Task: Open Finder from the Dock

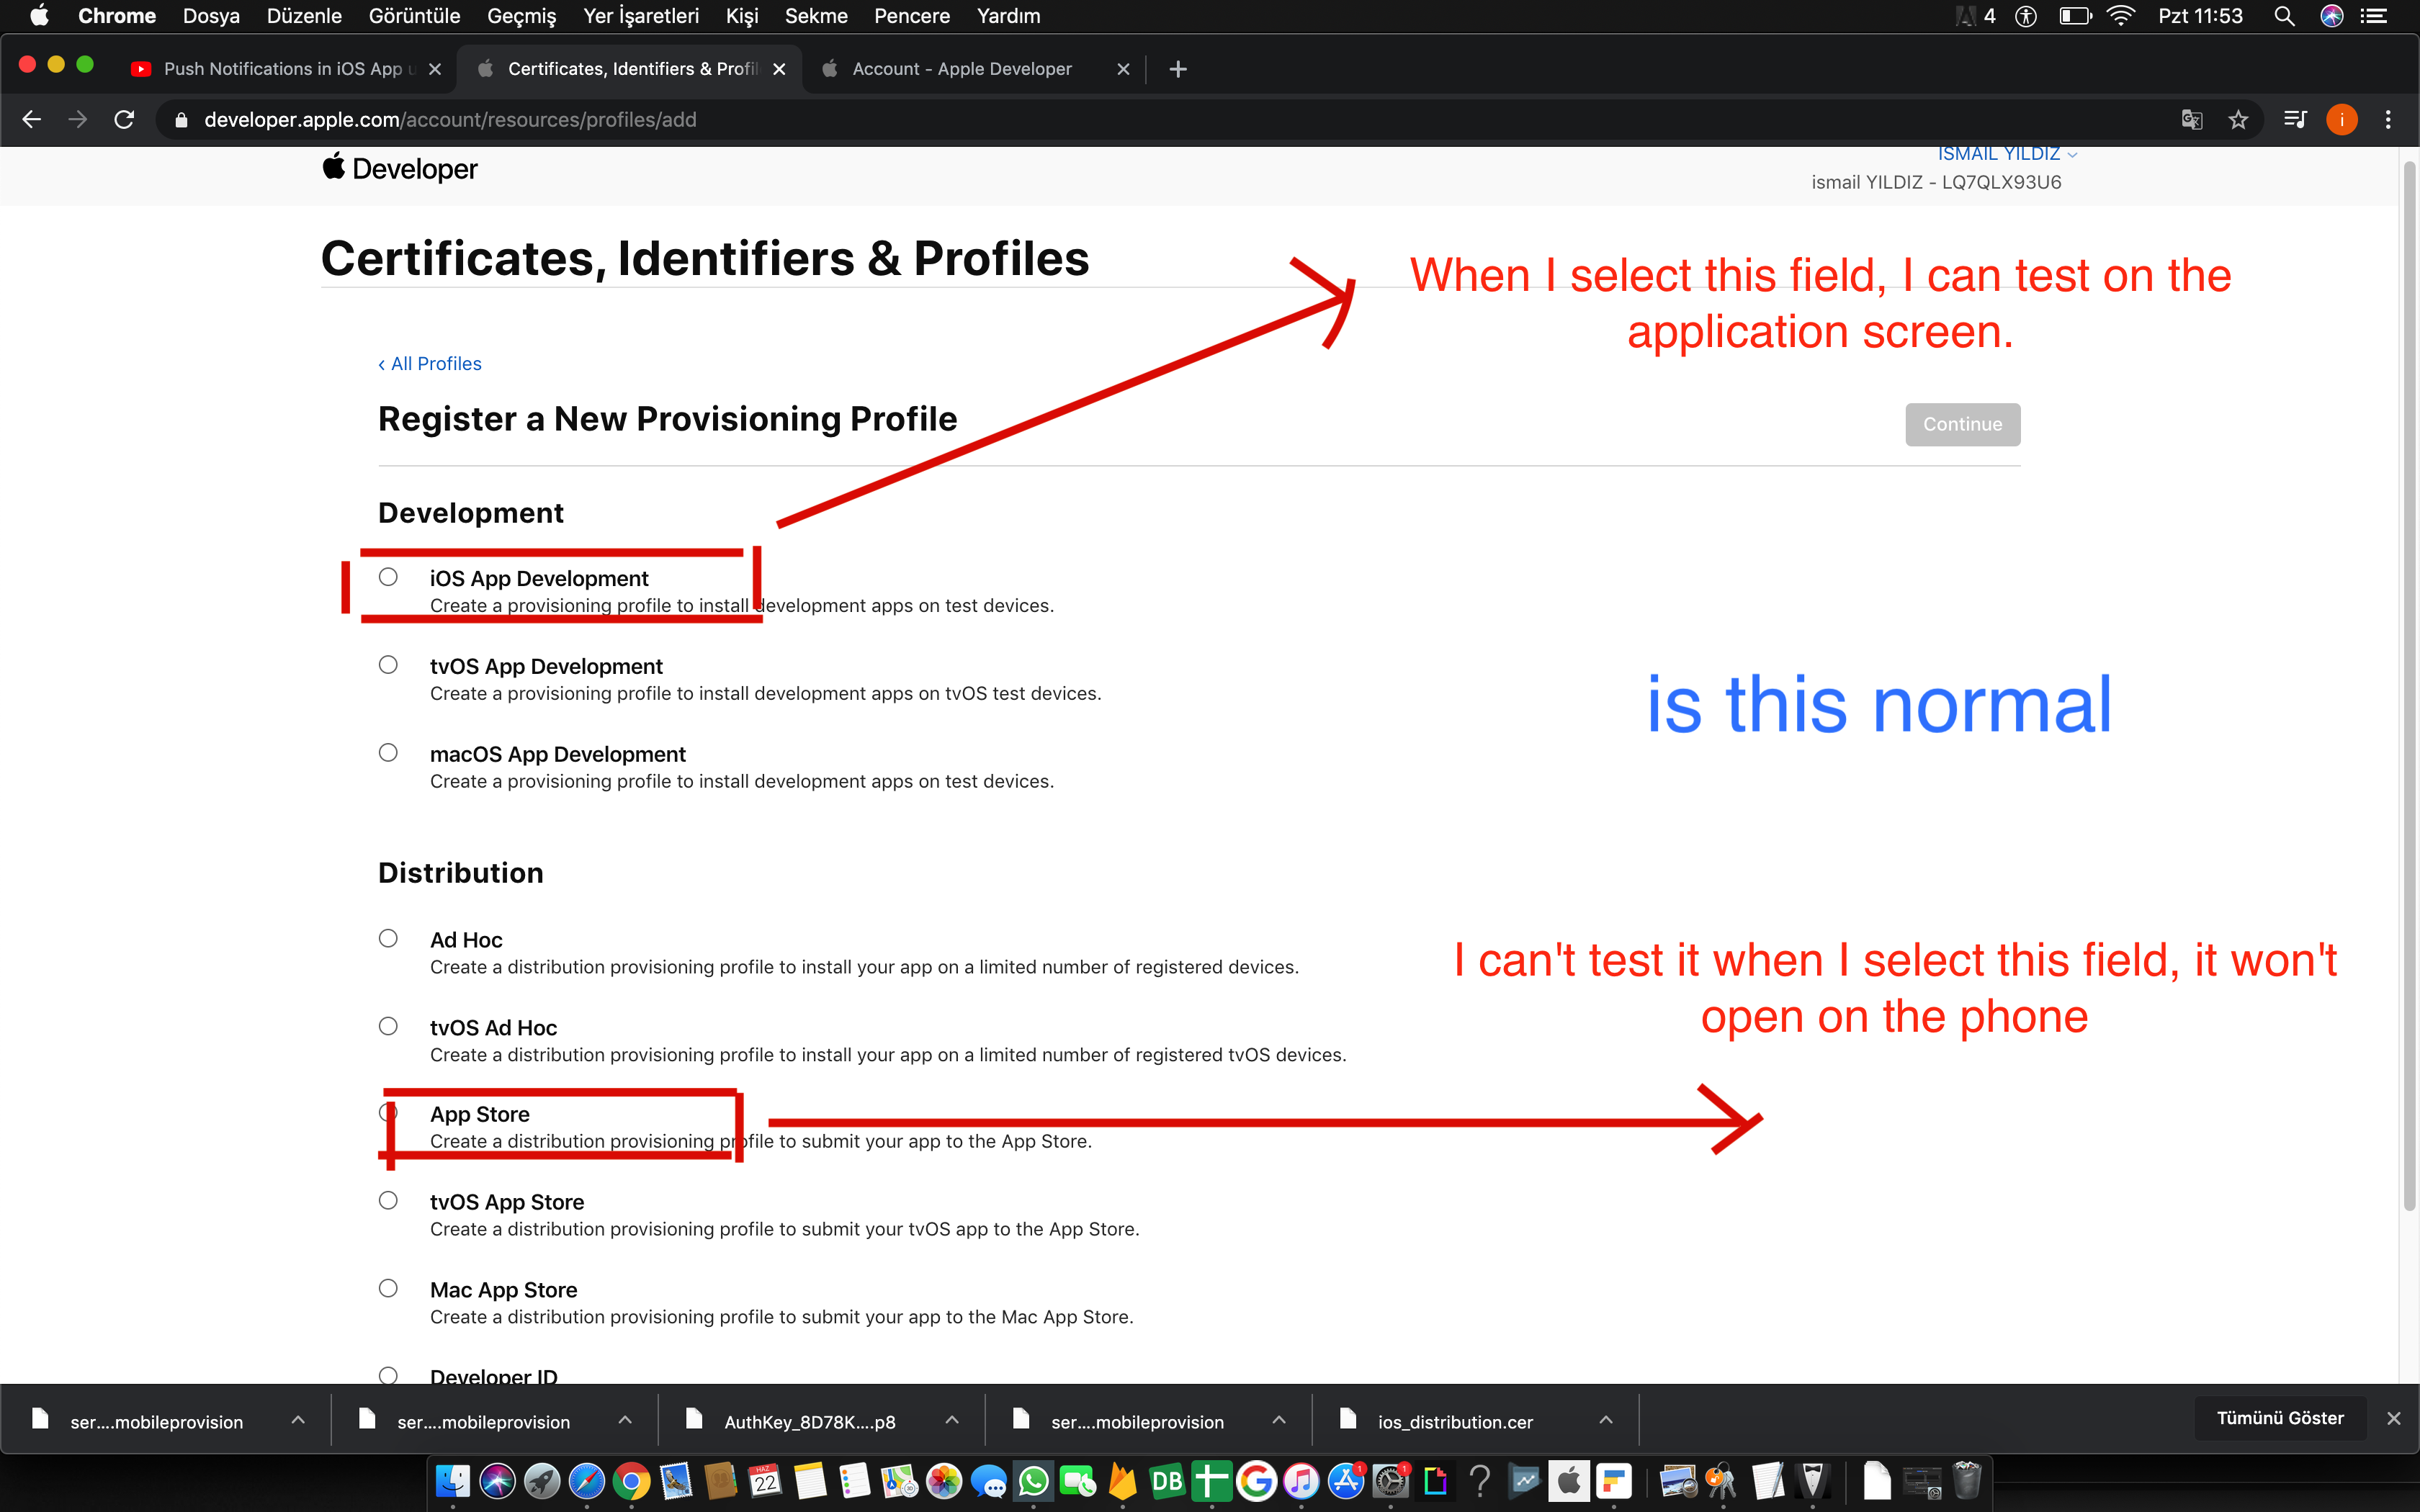Action: pyautogui.click(x=453, y=1481)
